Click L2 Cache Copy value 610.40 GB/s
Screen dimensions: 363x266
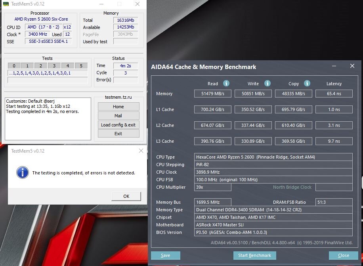pyautogui.click(x=293, y=125)
